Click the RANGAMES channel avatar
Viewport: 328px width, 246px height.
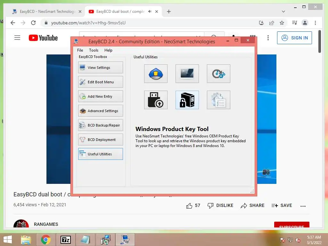21,224
